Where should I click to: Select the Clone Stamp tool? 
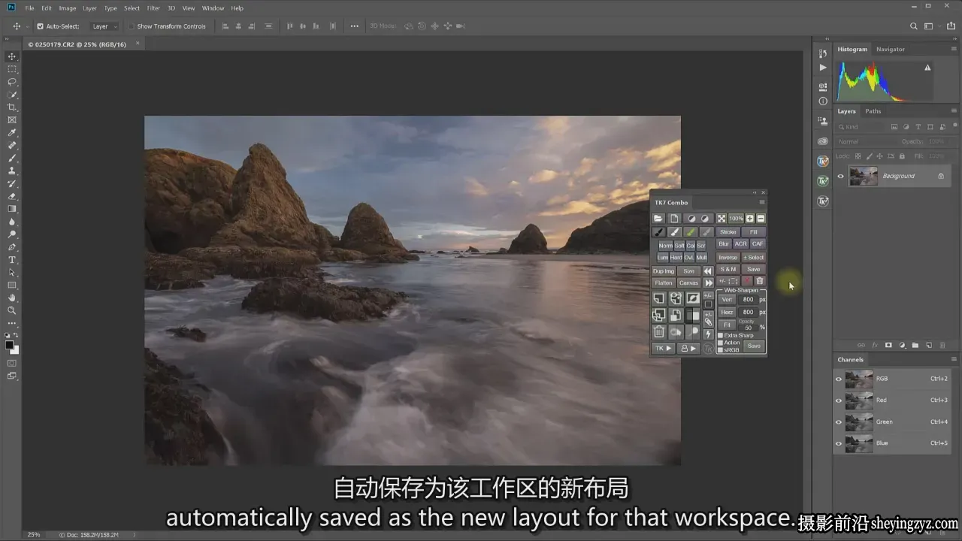[x=12, y=171]
